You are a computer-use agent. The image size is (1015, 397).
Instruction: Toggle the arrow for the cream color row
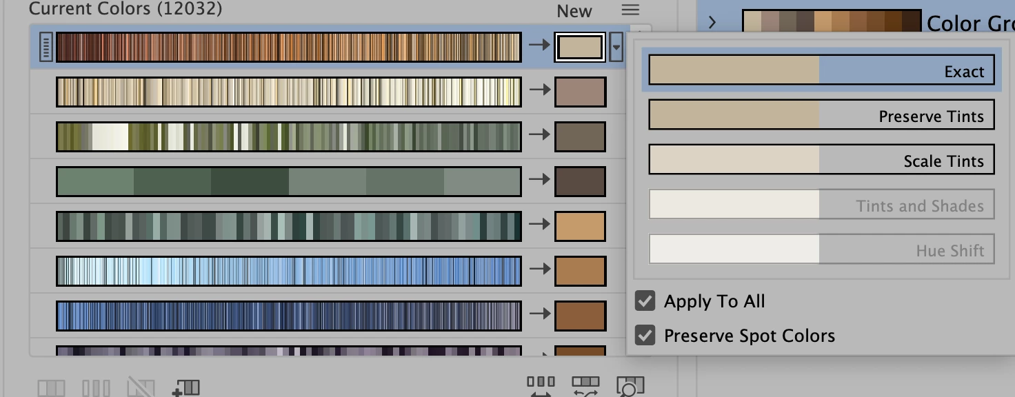538,90
